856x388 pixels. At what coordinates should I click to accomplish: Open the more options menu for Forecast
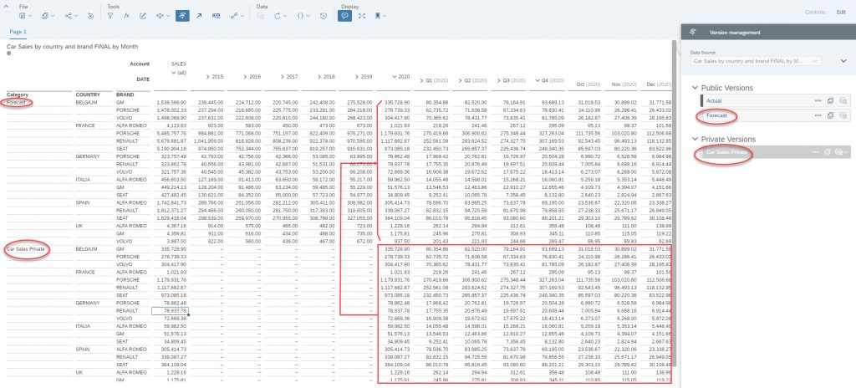818,115
